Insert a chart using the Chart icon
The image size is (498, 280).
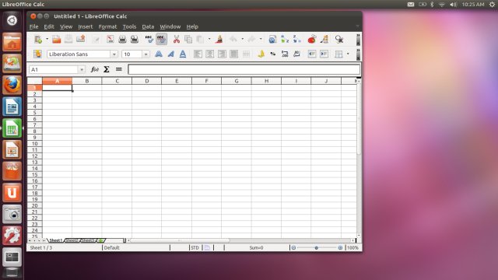point(312,39)
